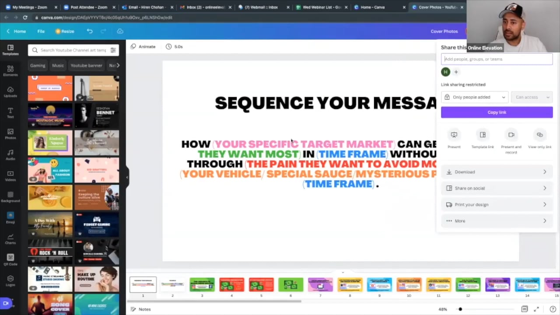Click Add people, groups, or teams field
This screenshot has width=560, height=315.
497,59
